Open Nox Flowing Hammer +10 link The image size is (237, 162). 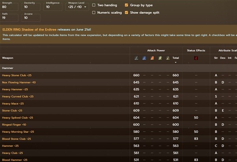19,82
